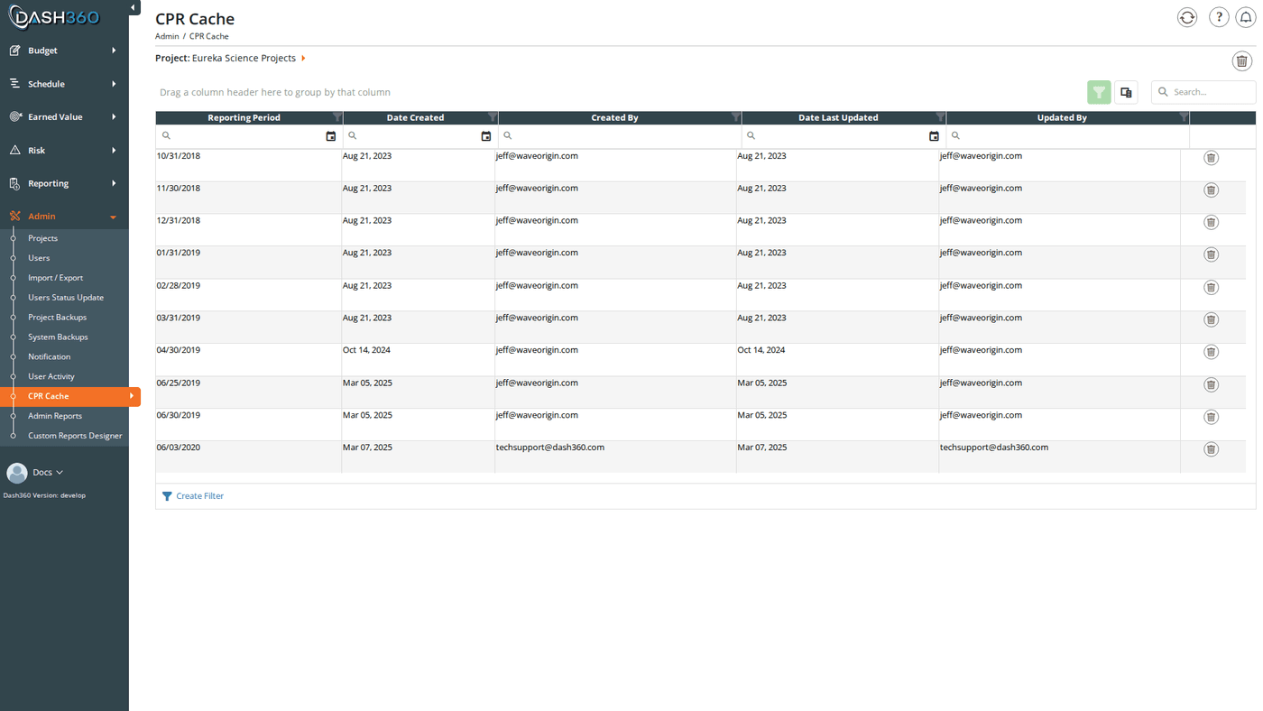
Task: Open Reporting Period column header filter icon
Action: [x=337, y=117]
